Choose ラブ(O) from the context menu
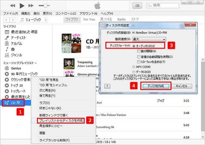This screenshot has width=205, height=145. tap(44, 103)
